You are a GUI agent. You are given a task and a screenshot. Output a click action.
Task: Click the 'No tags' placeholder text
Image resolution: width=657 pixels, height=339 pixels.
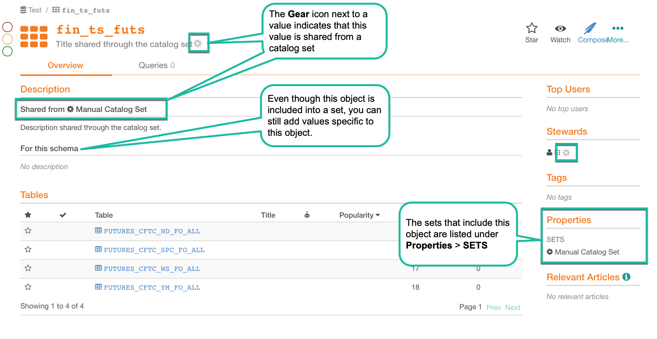point(559,197)
